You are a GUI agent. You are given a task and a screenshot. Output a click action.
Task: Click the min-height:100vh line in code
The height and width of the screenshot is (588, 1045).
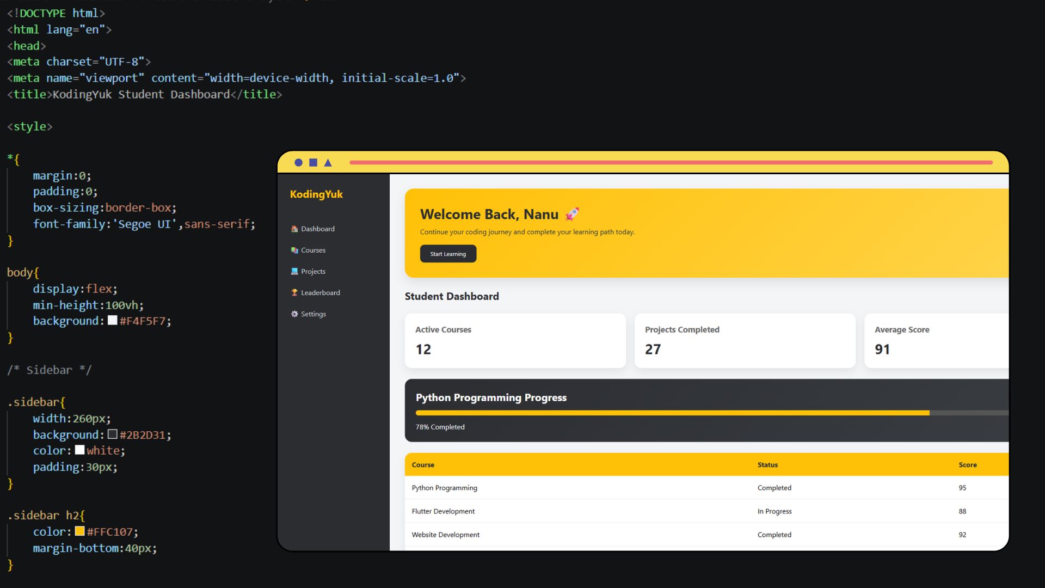[88, 305]
